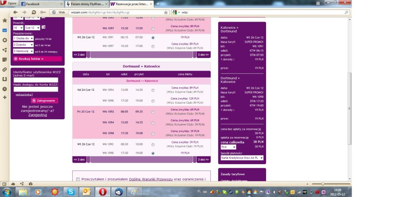Select Wt 26 Cze W6 1098 19 PLN radio

coord(153,153)
